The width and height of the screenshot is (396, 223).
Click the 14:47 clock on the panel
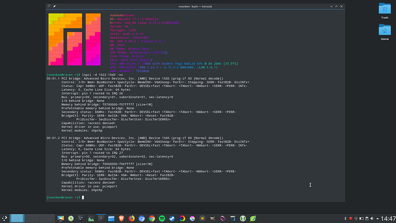[388, 218]
